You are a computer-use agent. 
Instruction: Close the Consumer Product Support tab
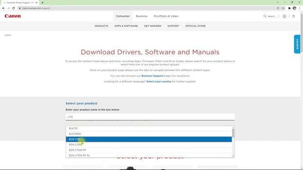[x=36, y=3]
